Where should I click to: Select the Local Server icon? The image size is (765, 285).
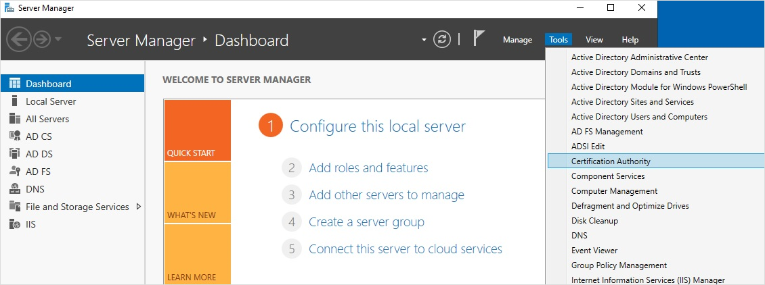[x=15, y=101]
